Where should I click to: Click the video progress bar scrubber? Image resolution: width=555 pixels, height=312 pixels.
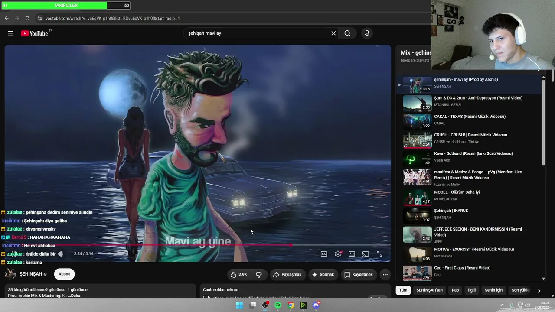[x=291, y=245]
